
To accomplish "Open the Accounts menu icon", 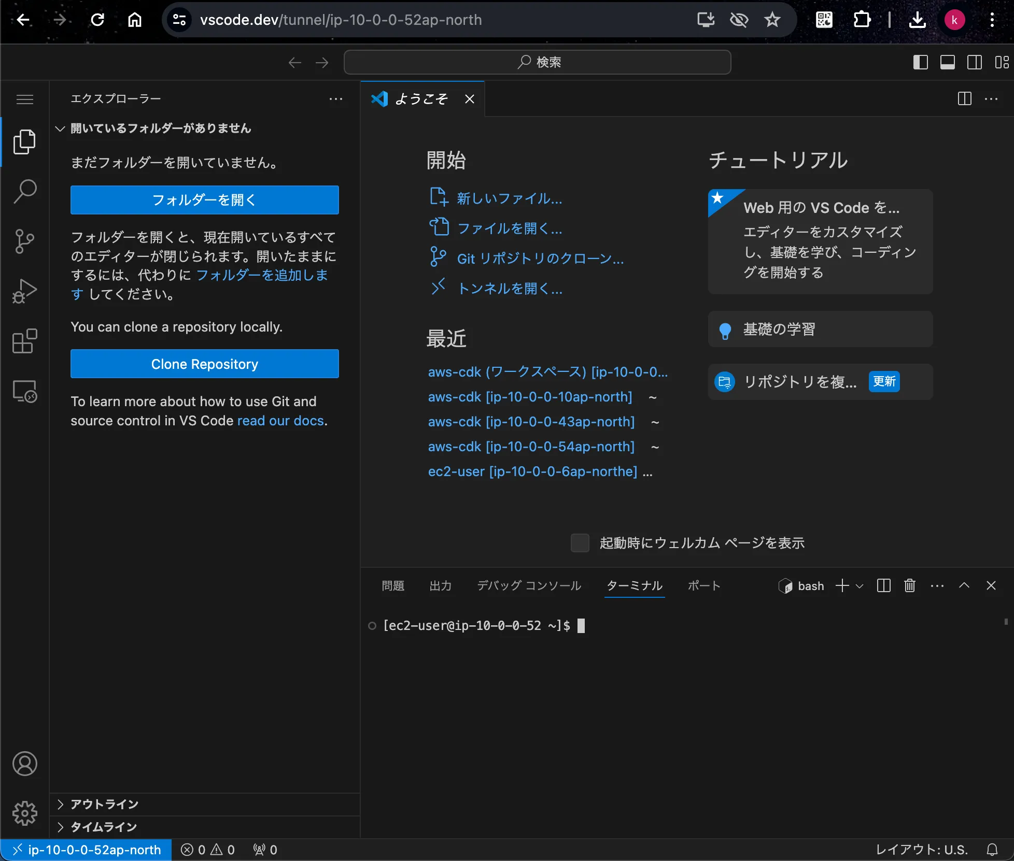I will (24, 764).
